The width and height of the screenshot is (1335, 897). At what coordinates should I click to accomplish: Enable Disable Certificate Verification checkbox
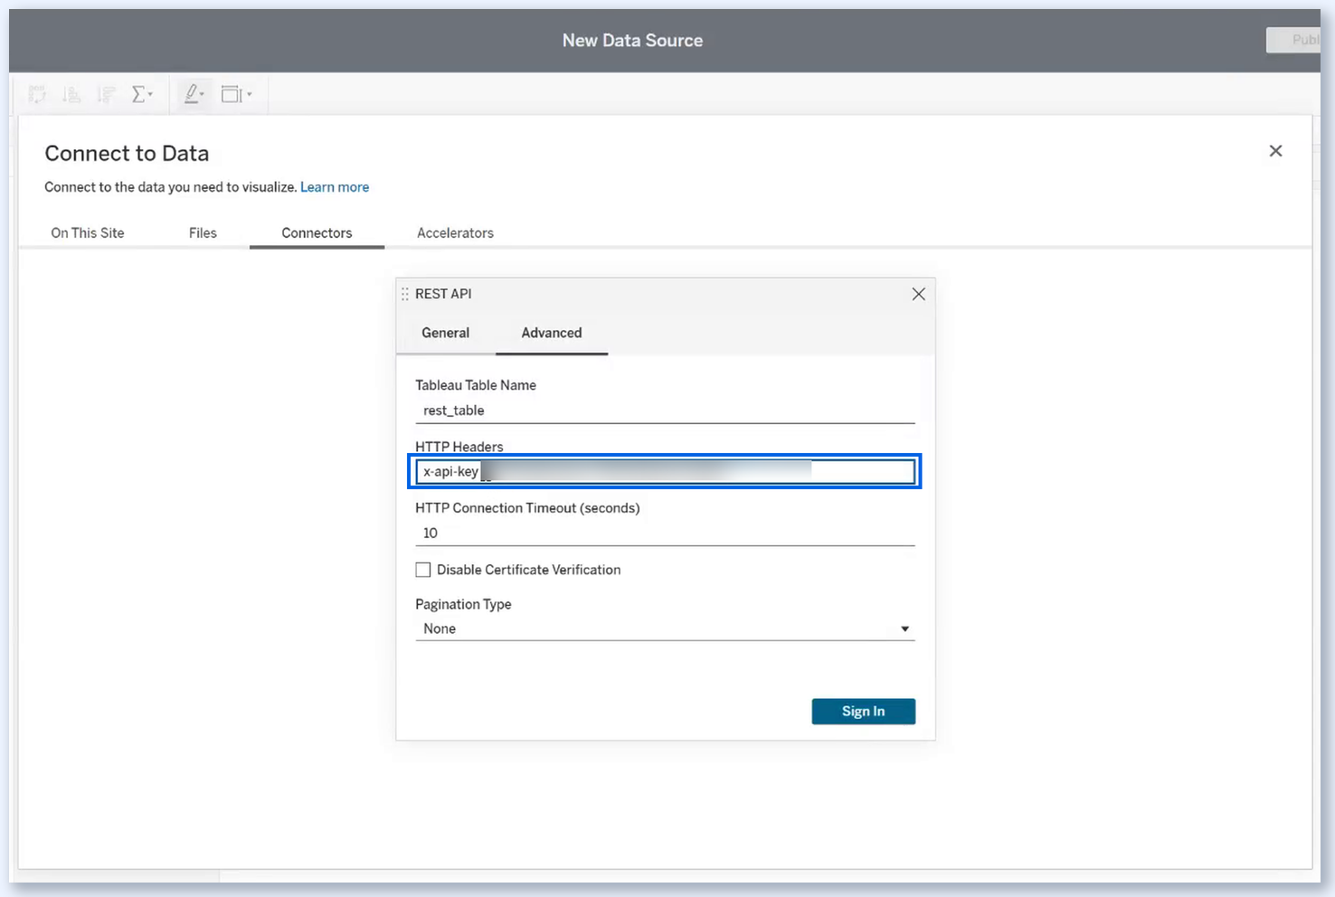click(x=422, y=570)
